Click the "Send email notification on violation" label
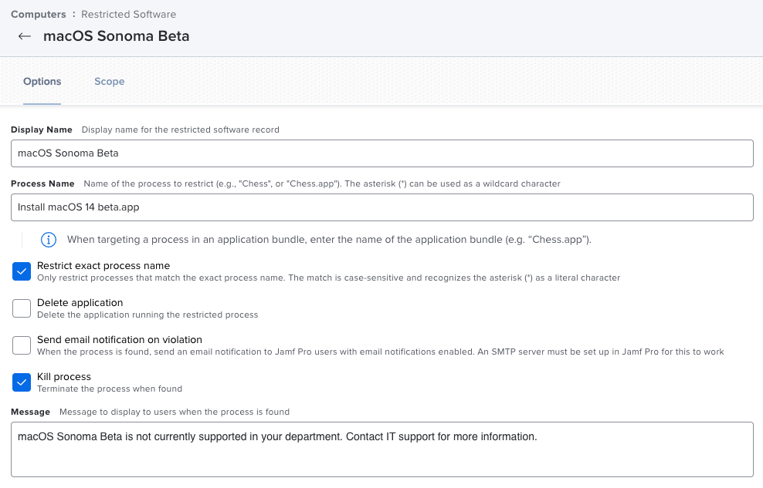Screen dimensions: 763x488 [x=120, y=339]
